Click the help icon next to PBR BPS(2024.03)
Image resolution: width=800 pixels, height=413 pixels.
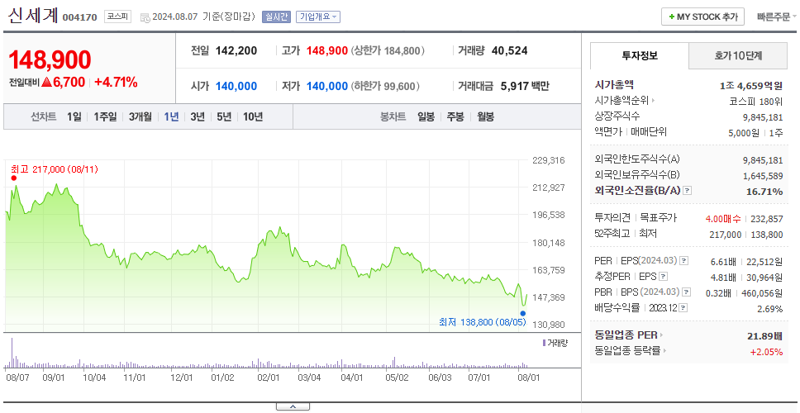pos(686,292)
